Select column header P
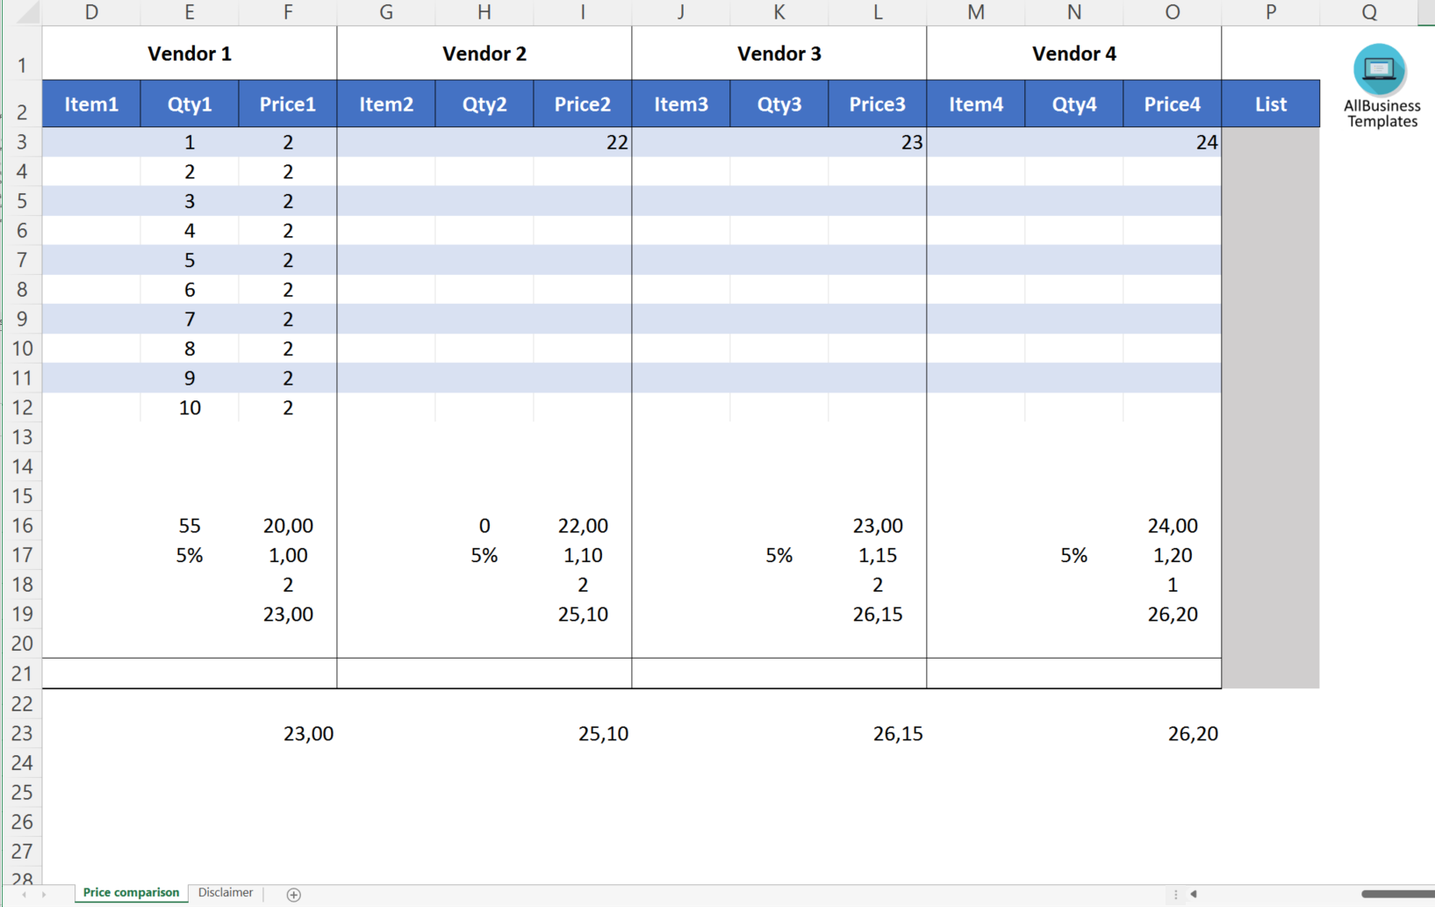The width and height of the screenshot is (1435, 907). (x=1270, y=12)
